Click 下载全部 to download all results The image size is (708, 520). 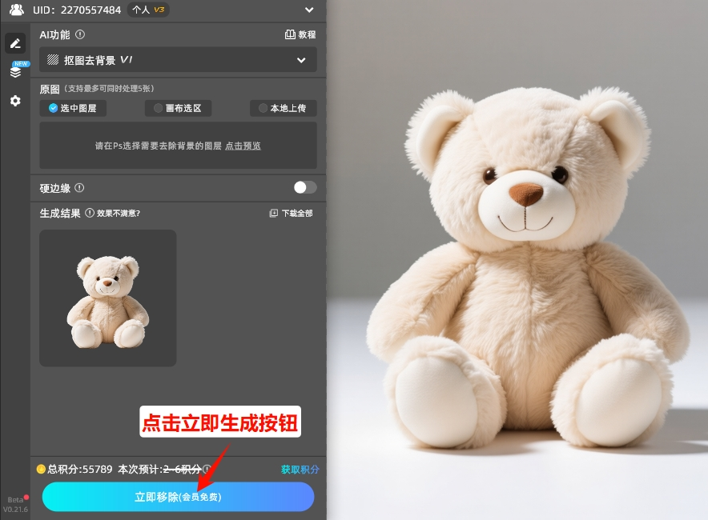click(x=291, y=213)
